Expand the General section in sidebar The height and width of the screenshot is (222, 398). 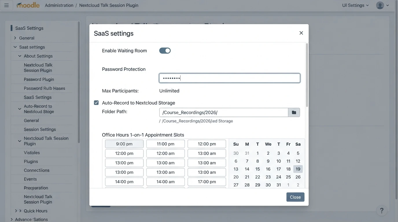click(x=15, y=38)
